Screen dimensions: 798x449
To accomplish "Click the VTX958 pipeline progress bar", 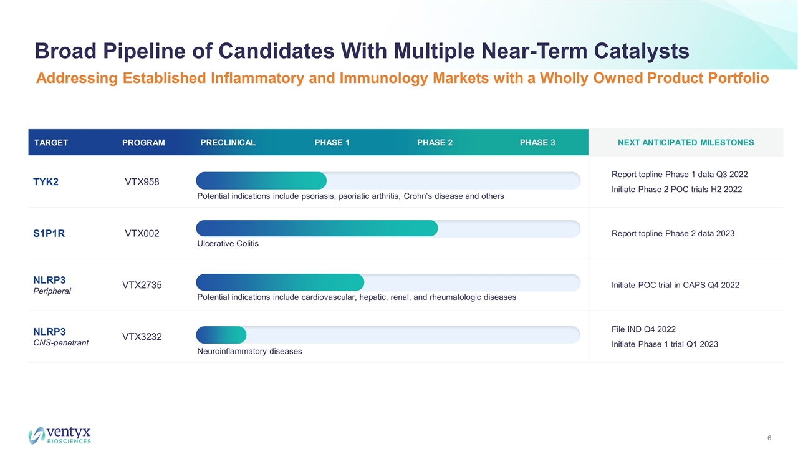I will click(262, 180).
